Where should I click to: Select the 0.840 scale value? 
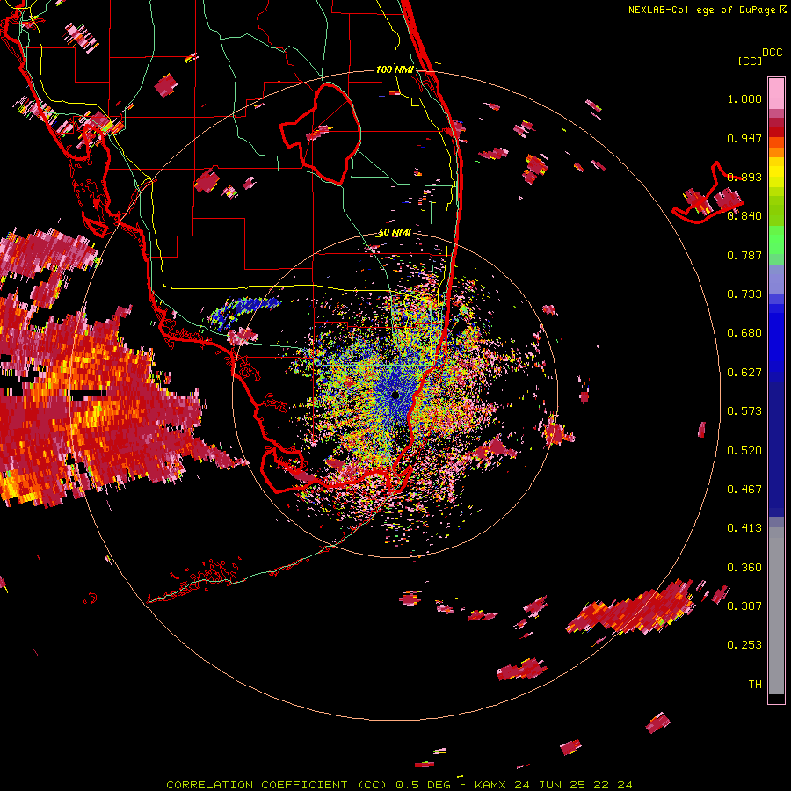[x=744, y=216]
